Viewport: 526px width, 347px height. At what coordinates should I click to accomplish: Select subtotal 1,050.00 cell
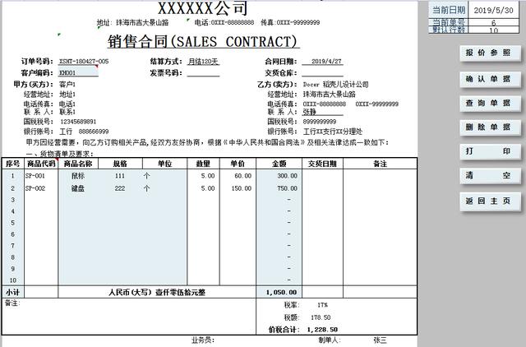[279, 292]
